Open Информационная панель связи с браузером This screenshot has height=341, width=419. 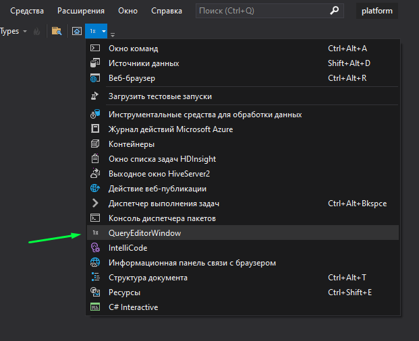(192, 263)
